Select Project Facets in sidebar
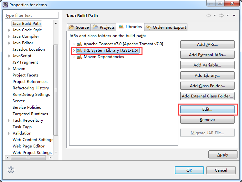Viewport: 242px width, 182px height. click(x=26, y=75)
